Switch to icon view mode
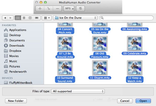 pyautogui.click(x=18, y=18)
